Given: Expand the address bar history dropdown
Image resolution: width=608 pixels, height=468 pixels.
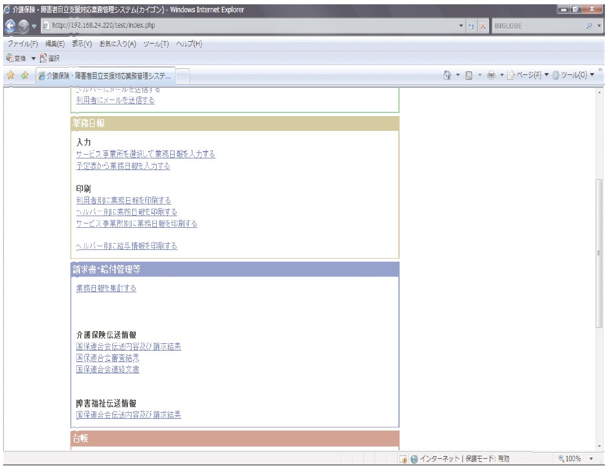Looking at the screenshot, I should click(x=461, y=26).
